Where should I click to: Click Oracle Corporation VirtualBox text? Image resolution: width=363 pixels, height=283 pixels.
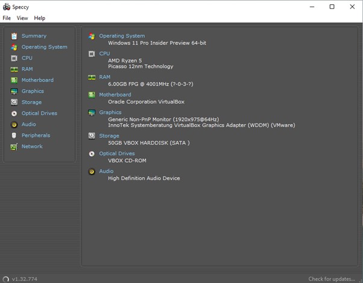click(146, 102)
